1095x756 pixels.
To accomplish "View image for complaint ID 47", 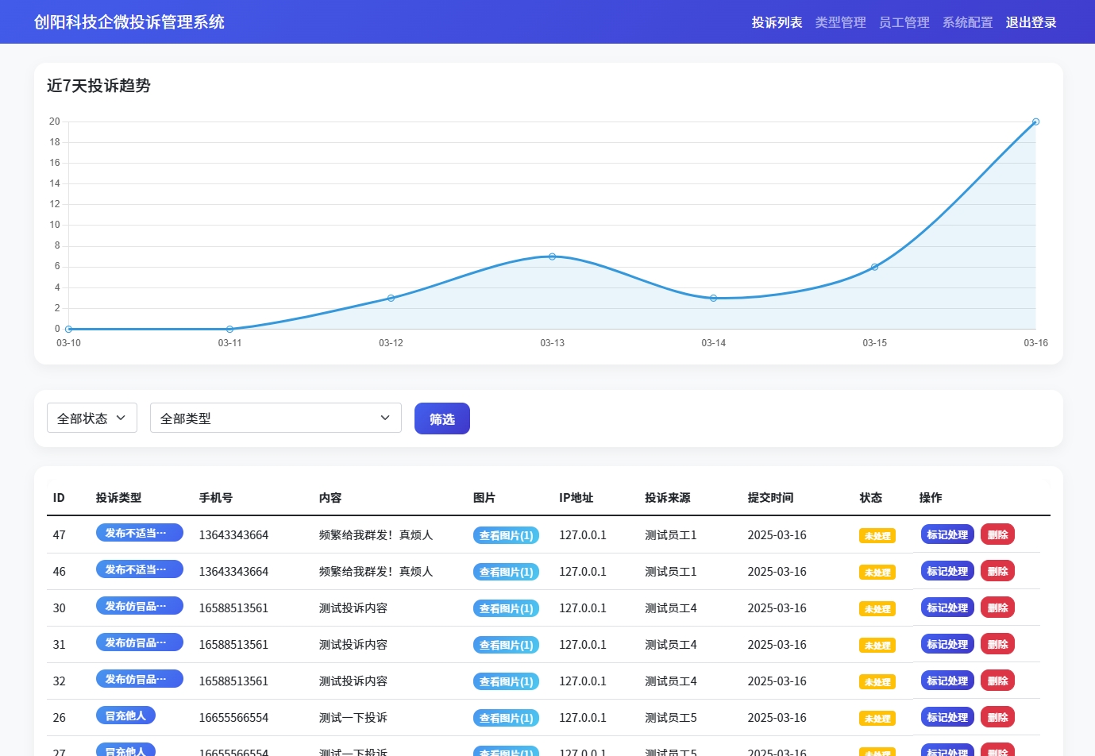I will (x=506, y=535).
